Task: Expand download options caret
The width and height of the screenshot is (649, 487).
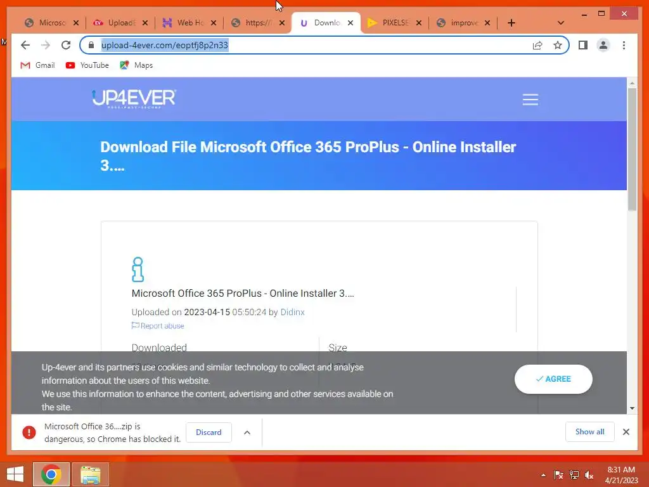Action: [x=247, y=432]
